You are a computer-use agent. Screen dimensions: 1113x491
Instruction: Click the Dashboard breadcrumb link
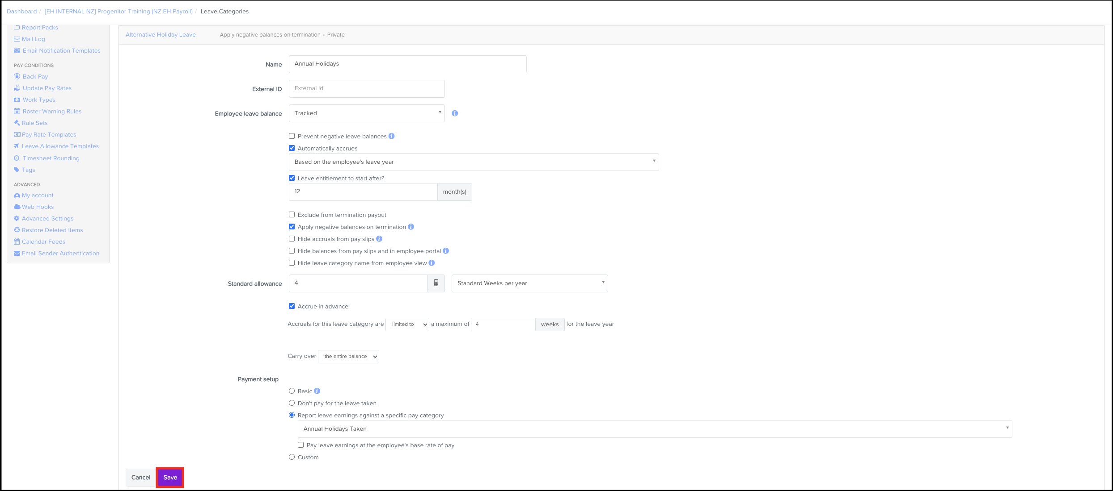[21, 12]
